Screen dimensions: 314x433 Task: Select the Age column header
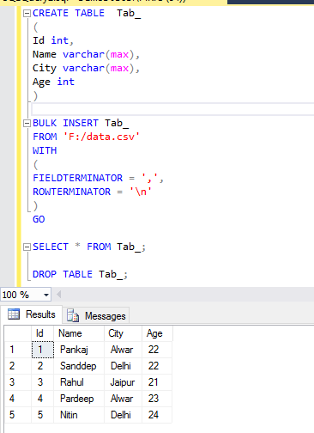coord(157,333)
